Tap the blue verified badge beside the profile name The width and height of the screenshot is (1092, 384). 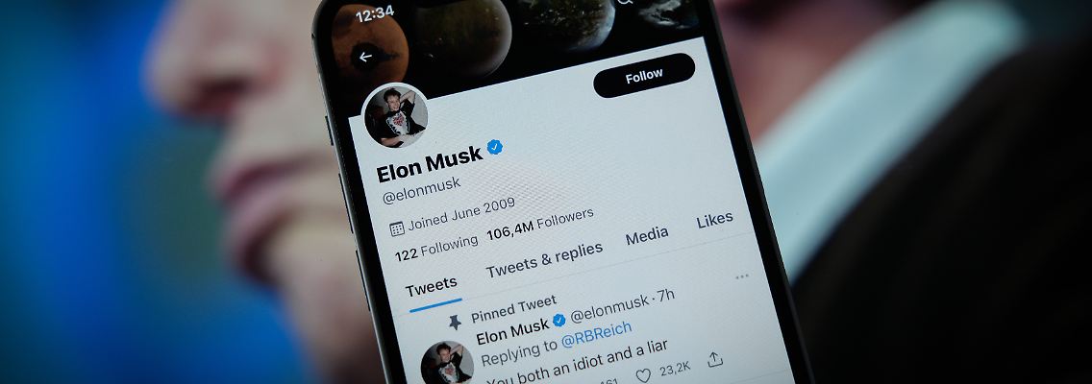click(495, 147)
